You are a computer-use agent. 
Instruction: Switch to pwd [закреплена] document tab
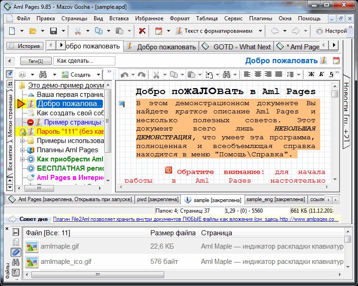click(157, 199)
